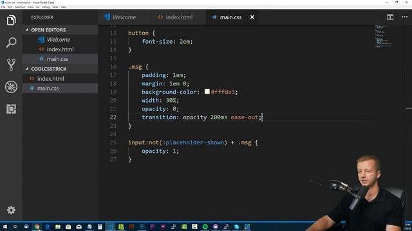Open the File menu
The height and width of the screenshot is (231, 412).
3,7
